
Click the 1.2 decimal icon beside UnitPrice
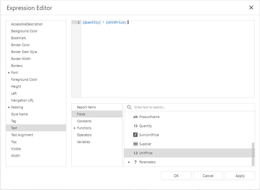[136, 153]
